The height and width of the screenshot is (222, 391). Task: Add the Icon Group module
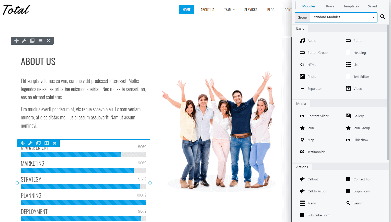[358, 128]
